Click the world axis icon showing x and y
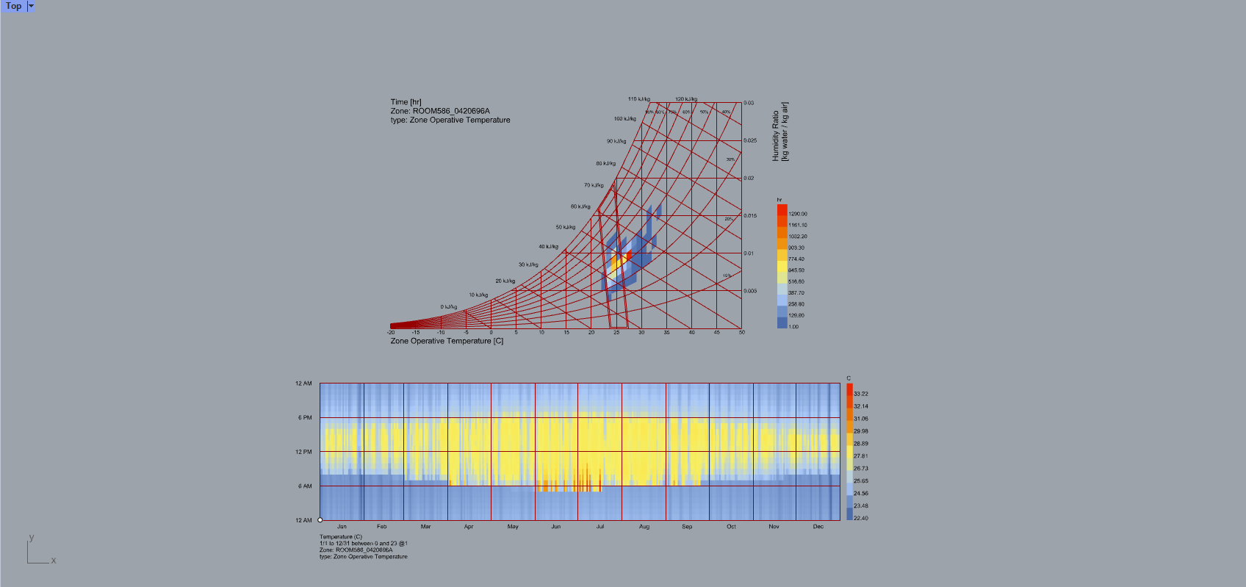The image size is (1246, 587). 41,550
